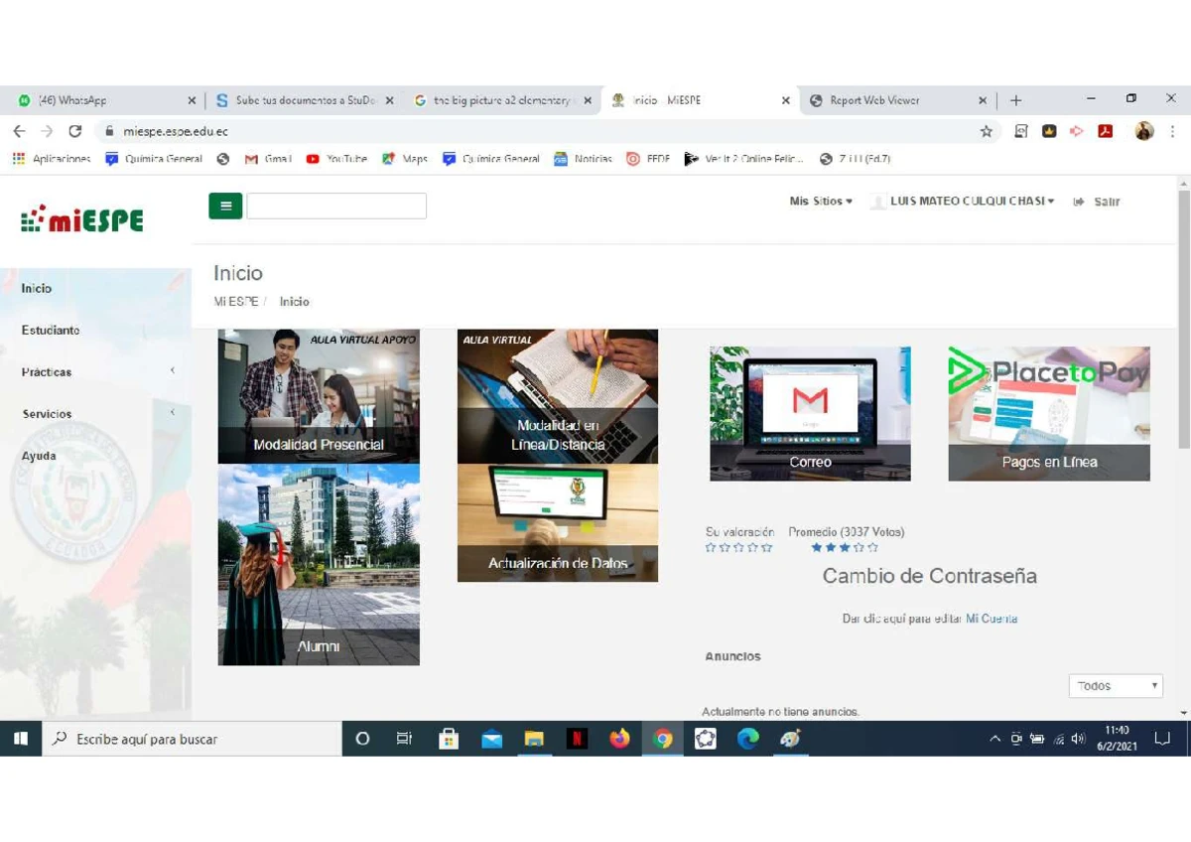
Task: Open the Todos filter dropdown
Action: 1116,686
